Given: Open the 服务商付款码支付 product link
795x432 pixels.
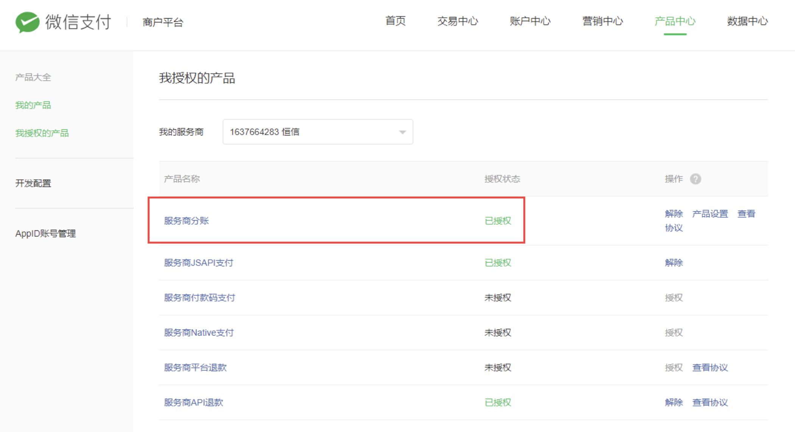Looking at the screenshot, I should pos(200,298).
